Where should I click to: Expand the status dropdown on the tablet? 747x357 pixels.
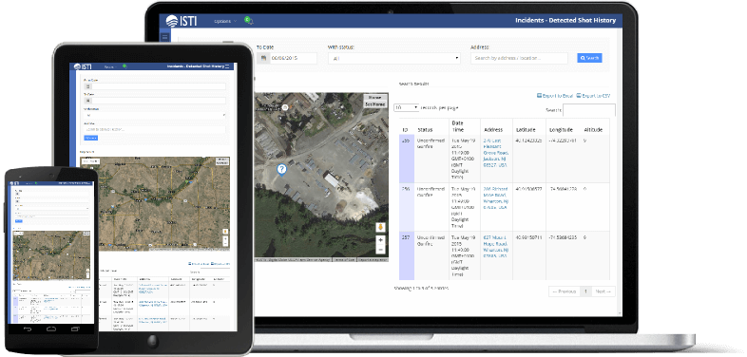tap(155, 115)
